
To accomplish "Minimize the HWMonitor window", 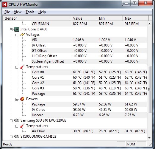I will [126, 3].
